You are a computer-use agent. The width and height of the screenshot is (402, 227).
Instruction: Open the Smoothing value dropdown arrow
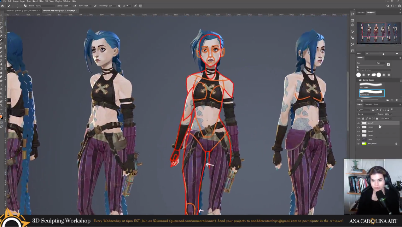point(115,6)
